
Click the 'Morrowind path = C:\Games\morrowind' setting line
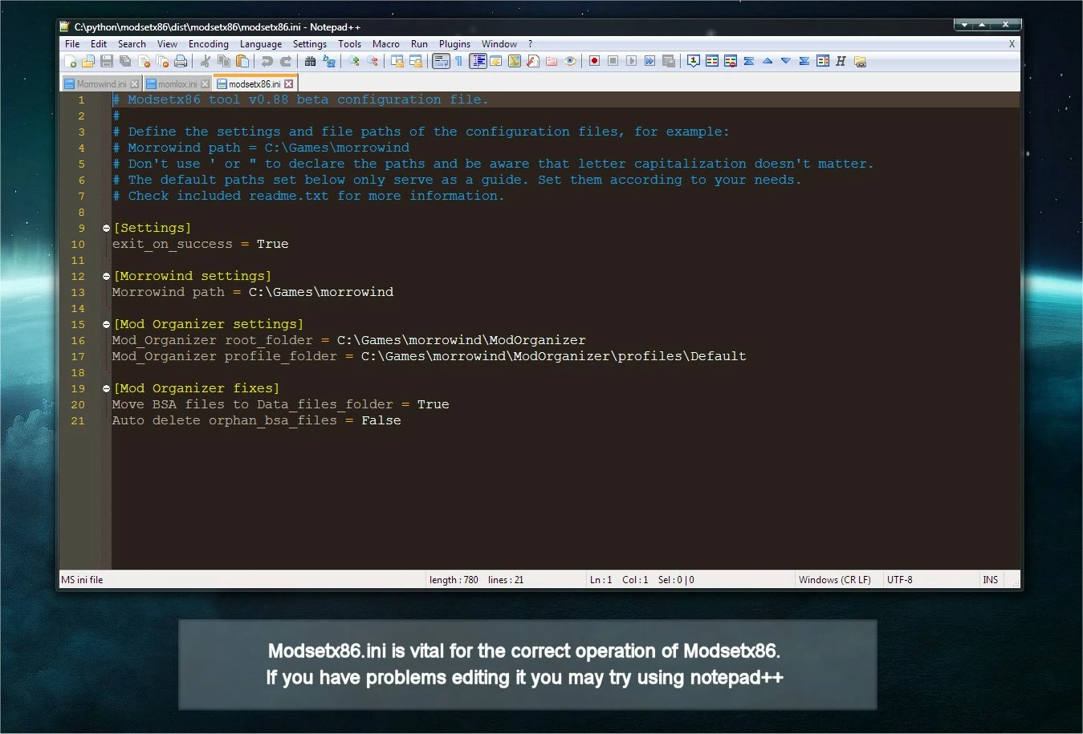253,293
